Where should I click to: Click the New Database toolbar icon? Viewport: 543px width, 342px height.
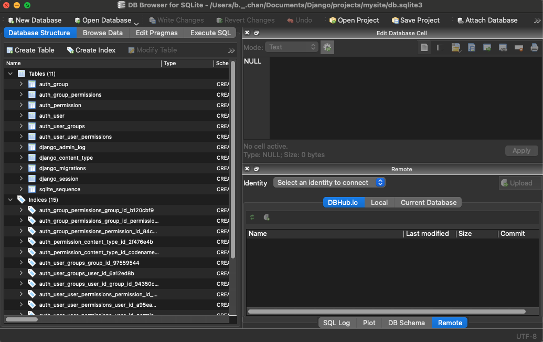click(x=10, y=20)
